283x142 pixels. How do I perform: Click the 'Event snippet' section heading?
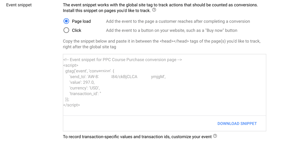point(19,5)
